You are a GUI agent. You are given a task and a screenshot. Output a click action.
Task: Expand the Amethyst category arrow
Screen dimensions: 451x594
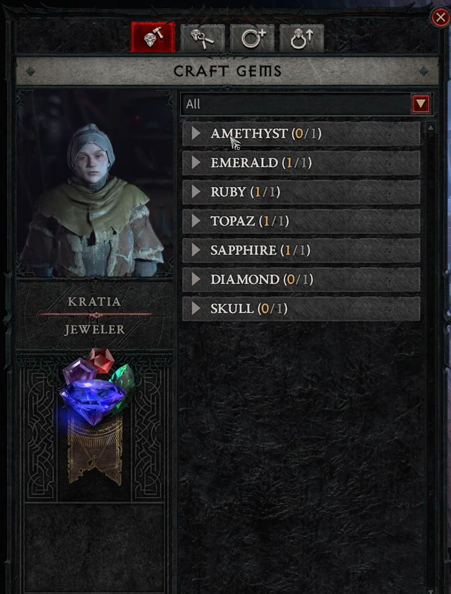point(196,134)
